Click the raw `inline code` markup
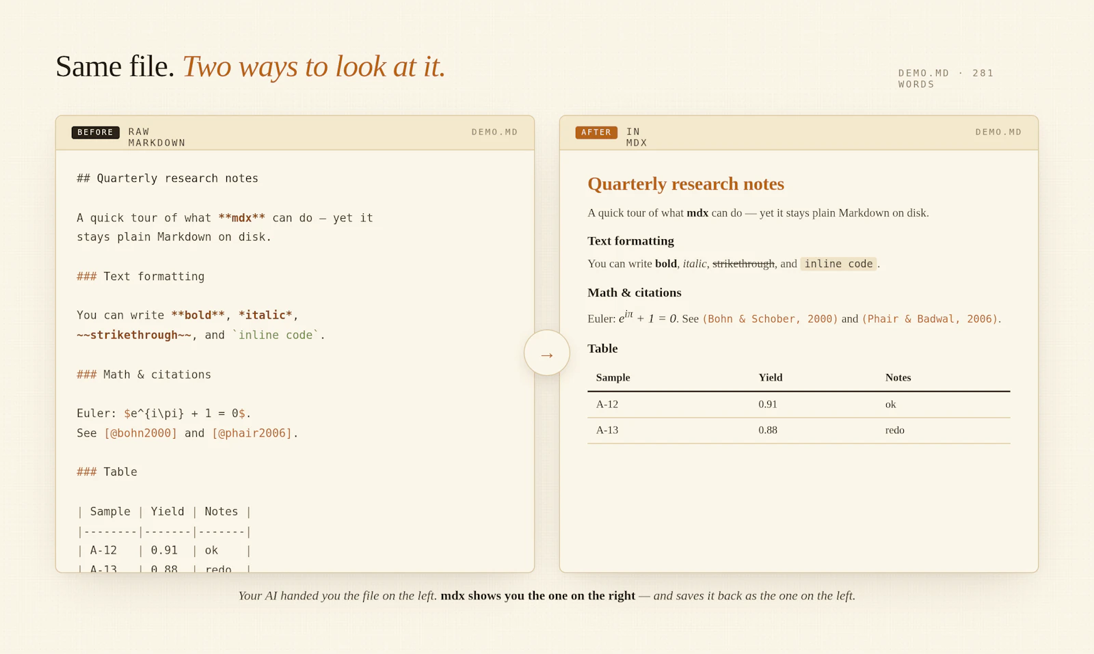1094x654 pixels. pyautogui.click(x=276, y=335)
